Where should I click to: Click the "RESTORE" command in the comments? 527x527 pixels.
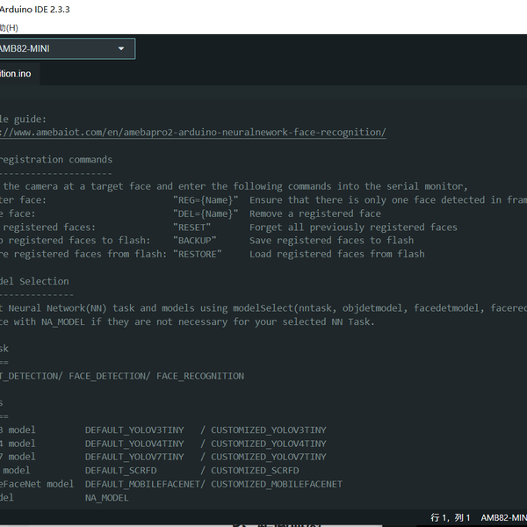tap(199, 254)
